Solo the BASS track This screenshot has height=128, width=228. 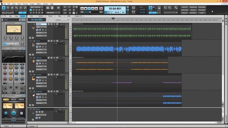[51, 41]
